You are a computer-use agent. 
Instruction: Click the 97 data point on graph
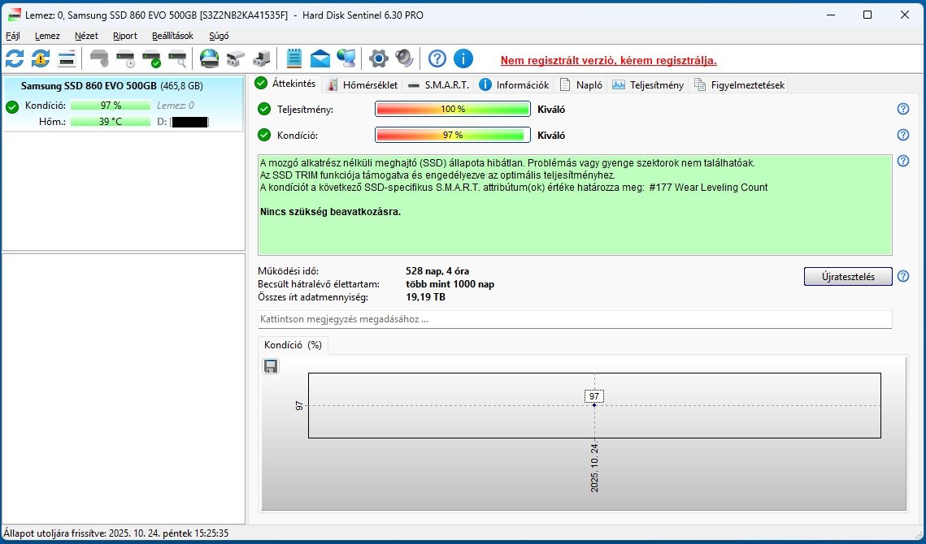[594, 405]
